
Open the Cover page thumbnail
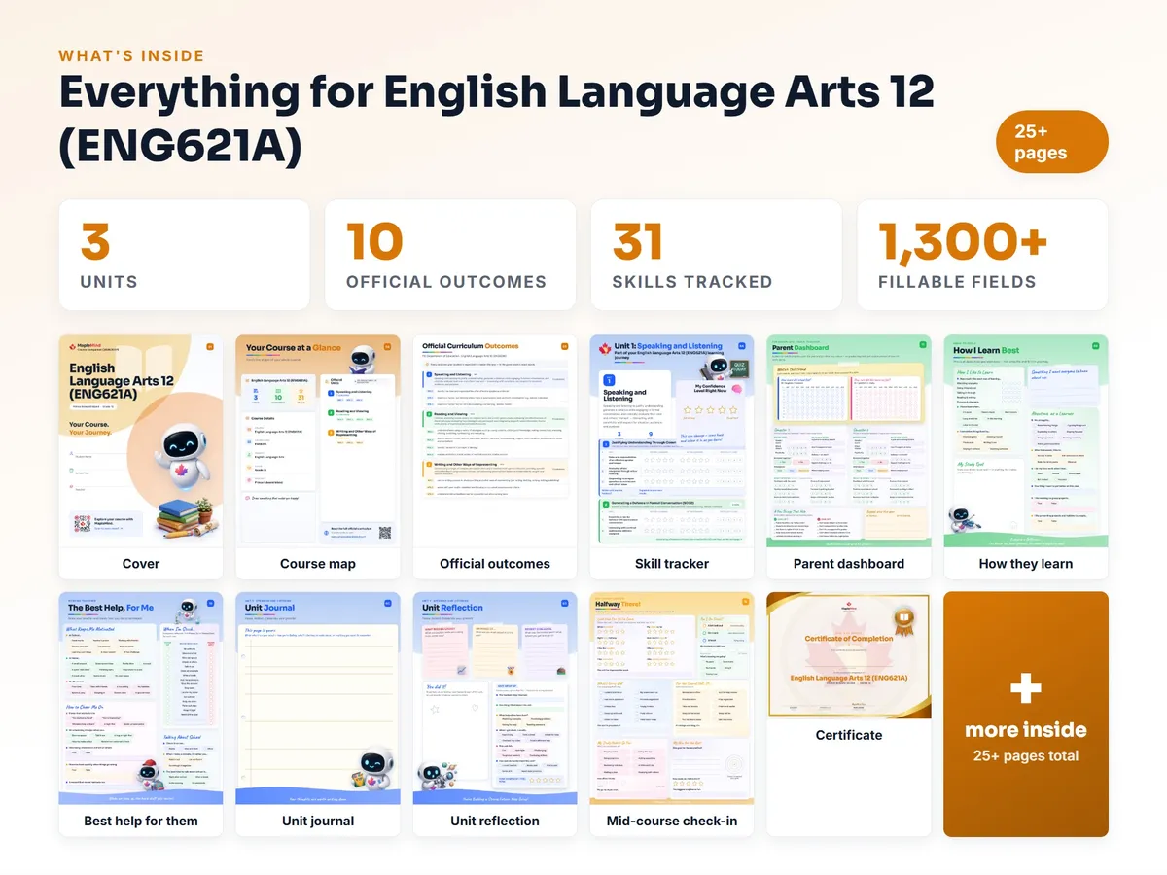[141, 441]
